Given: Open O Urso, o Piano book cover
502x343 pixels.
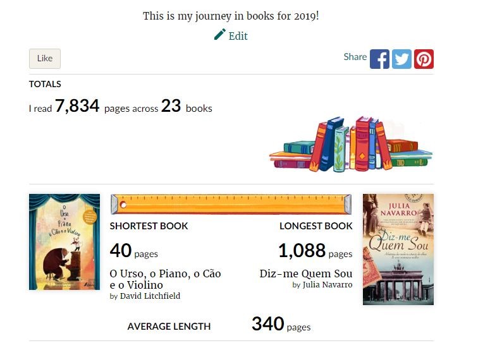Looking at the screenshot, I should pos(64,242).
